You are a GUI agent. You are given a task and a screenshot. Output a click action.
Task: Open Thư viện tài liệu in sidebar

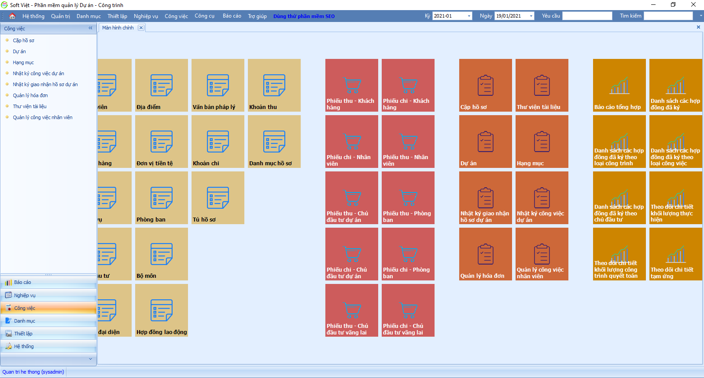pyautogui.click(x=29, y=106)
